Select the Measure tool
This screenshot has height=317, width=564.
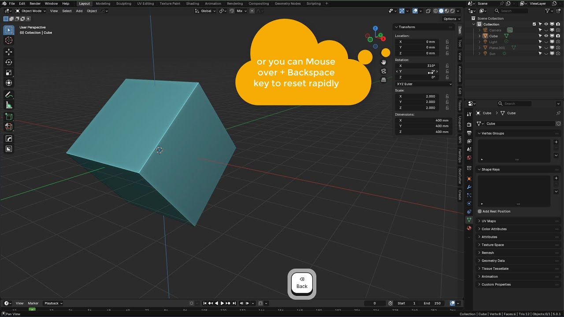(9, 105)
